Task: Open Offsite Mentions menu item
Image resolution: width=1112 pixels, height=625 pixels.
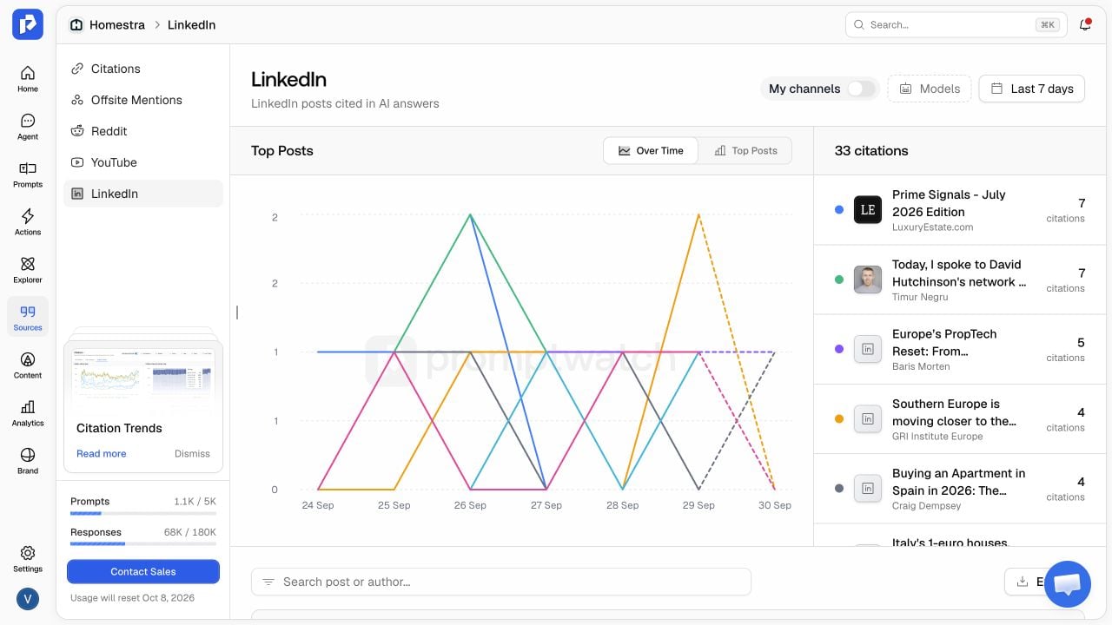Action: tap(143, 100)
